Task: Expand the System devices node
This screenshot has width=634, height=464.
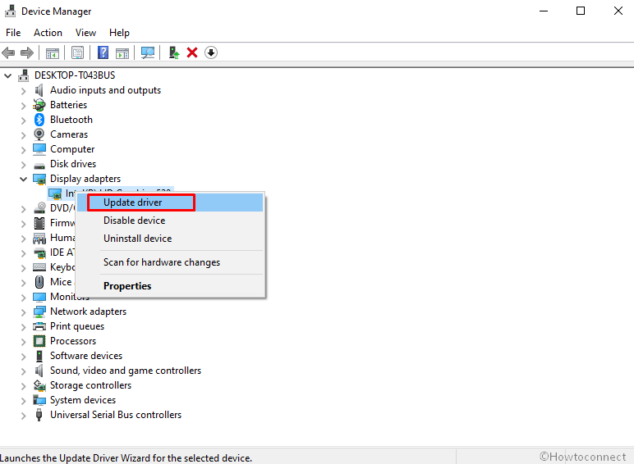Action: click(x=24, y=401)
